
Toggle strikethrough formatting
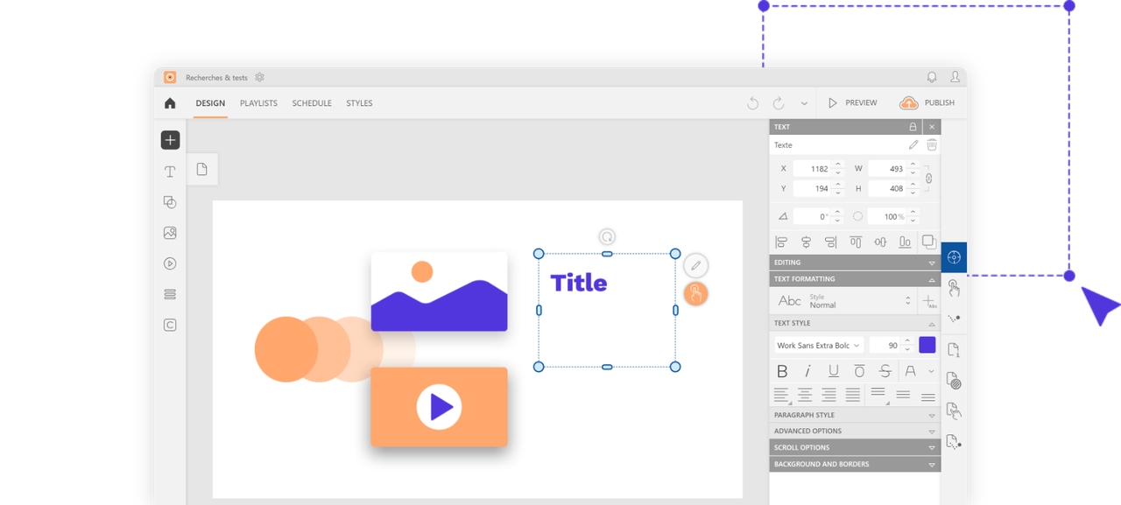pos(885,371)
